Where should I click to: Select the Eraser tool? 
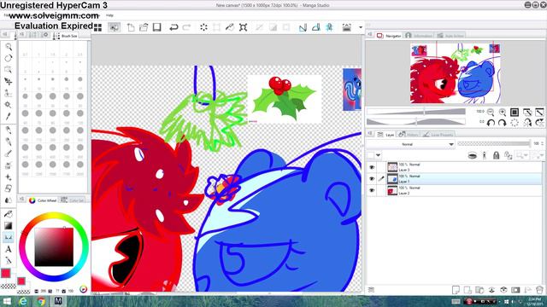click(9, 188)
